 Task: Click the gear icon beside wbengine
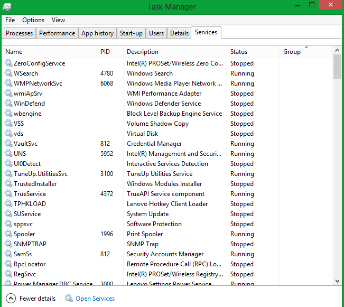pyautogui.click(x=8, y=113)
